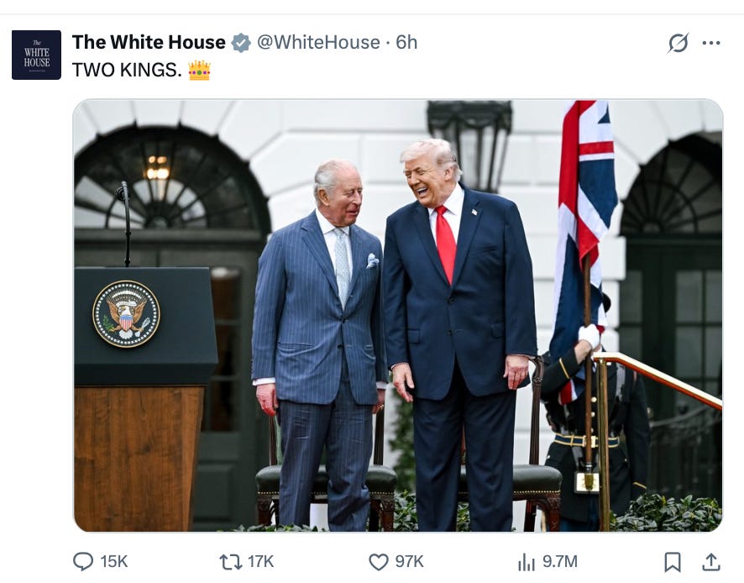Screen dimensions: 744x583
Task: Click the blue verified badge
Action: pyautogui.click(x=241, y=43)
